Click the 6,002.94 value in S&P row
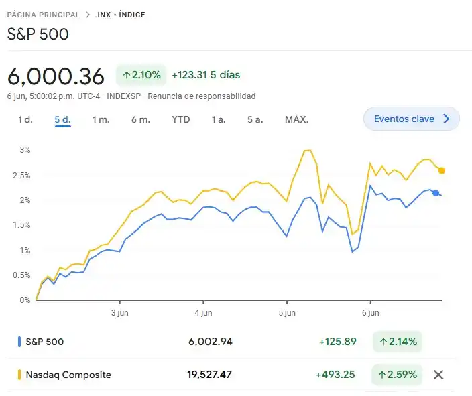Viewport: 472px width, 396px height. [x=211, y=342]
